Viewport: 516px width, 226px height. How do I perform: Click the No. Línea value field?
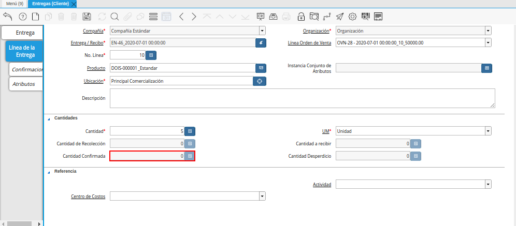pyautogui.click(x=127, y=55)
